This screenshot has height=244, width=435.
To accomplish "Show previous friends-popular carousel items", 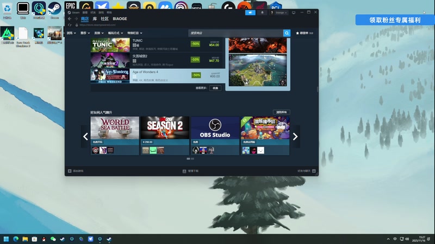I will click(x=85, y=137).
